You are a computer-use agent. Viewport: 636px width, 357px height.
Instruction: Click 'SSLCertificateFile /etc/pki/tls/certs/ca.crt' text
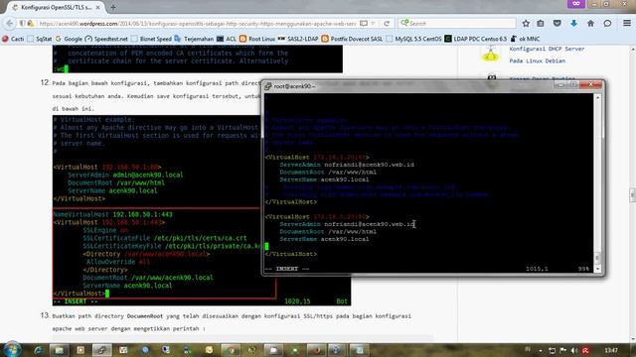click(x=165, y=238)
